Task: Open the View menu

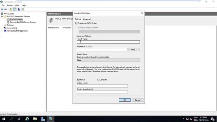Action: (x=17, y=5)
